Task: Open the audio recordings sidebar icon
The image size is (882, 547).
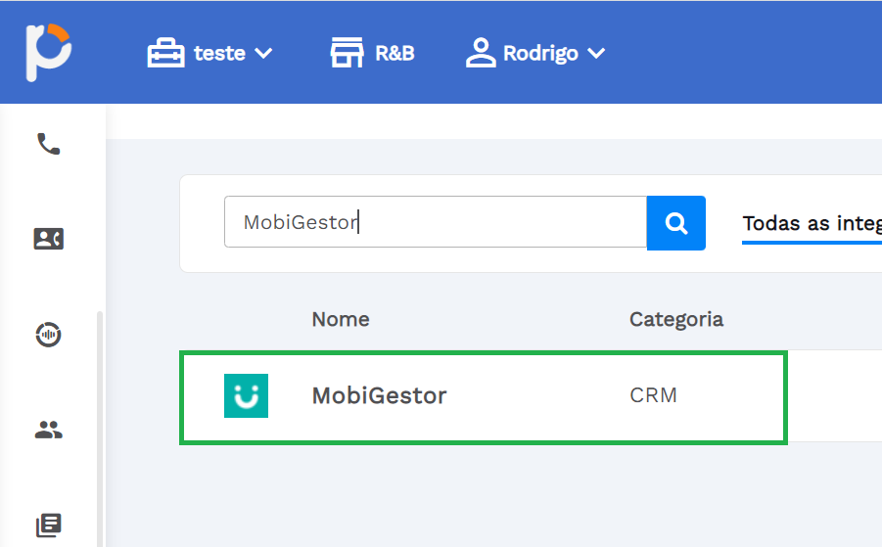Action: point(48,335)
